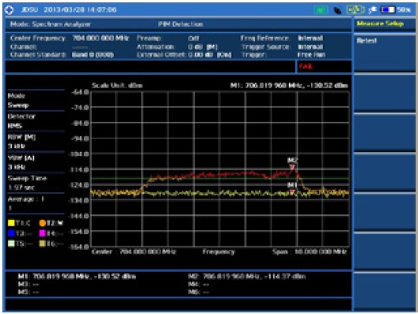Viewport: 418px width, 314px height.
Task: Click the white connection icon beside battery
Action: [x=372, y=10]
